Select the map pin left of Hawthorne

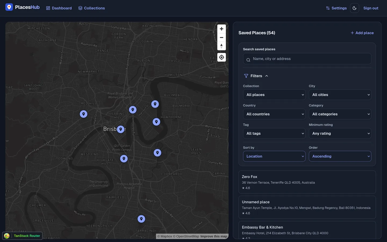(156, 122)
